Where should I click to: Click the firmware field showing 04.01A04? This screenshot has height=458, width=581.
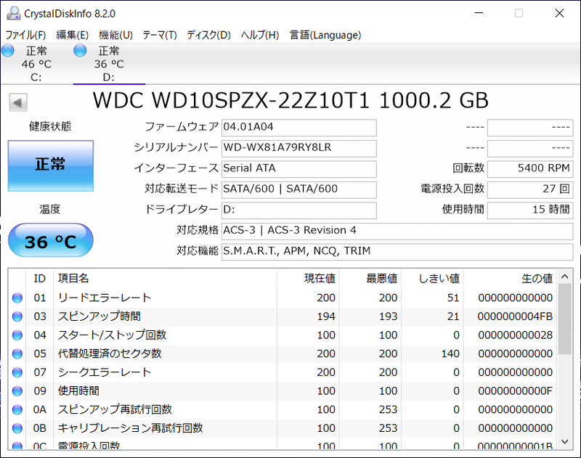pyautogui.click(x=298, y=128)
